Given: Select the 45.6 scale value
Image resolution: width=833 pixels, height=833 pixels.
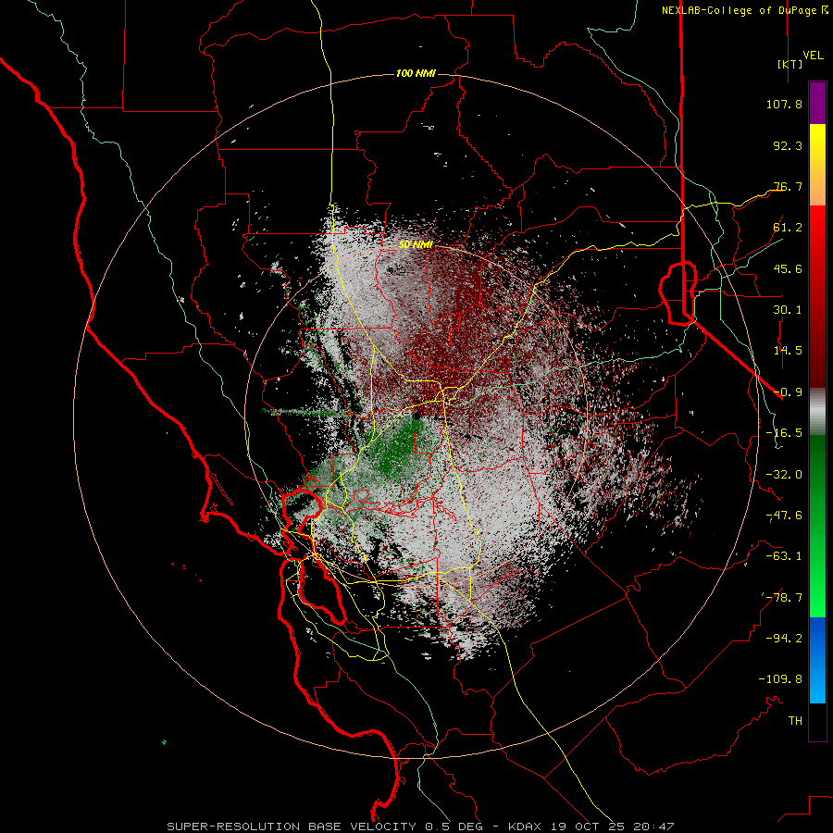Looking at the screenshot, I should coord(788,268).
